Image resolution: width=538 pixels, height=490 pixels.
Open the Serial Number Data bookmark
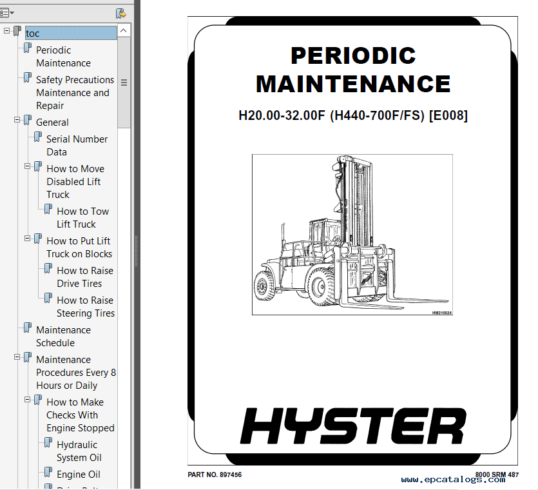77,146
